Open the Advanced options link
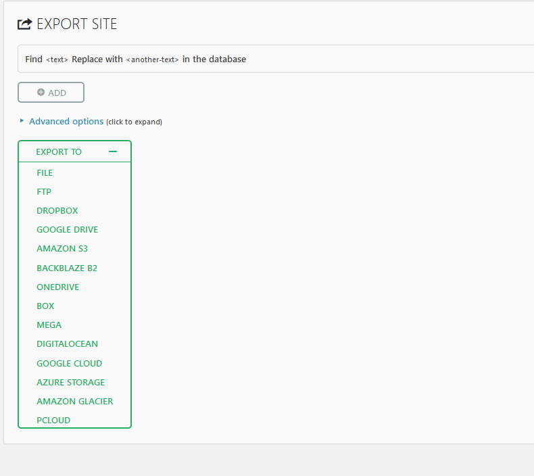Screen dimensions: 534x476 tap(66, 122)
